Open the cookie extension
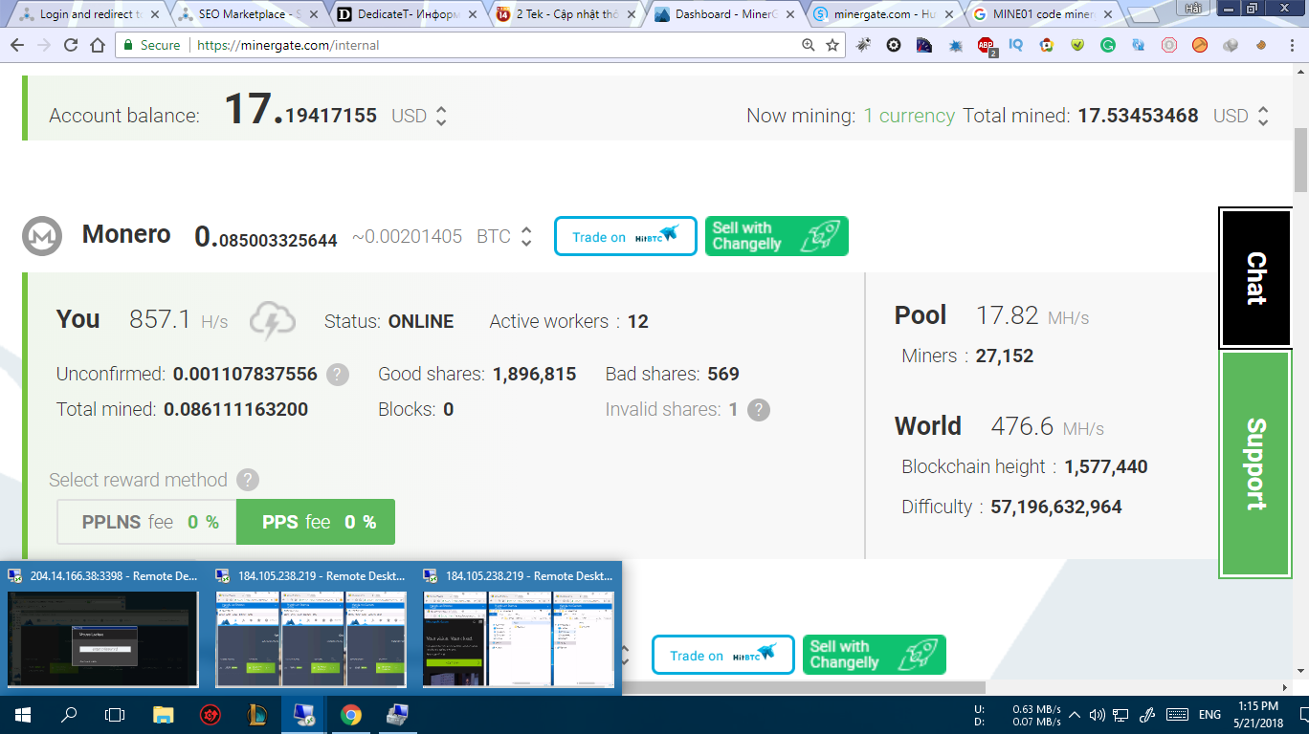Viewport: 1309px width, 734px height. click(x=1261, y=45)
